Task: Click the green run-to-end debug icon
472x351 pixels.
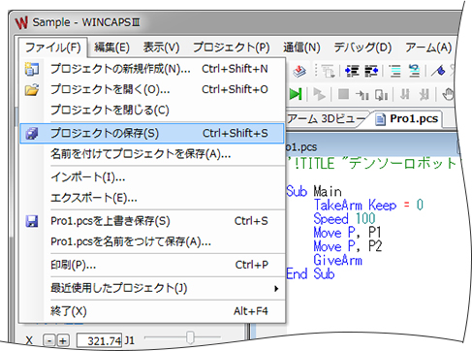Action: [x=296, y=94]
